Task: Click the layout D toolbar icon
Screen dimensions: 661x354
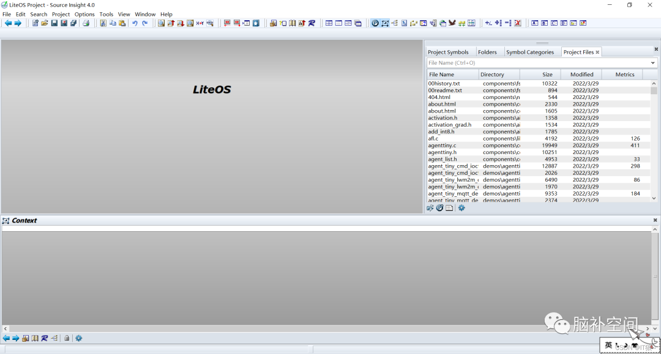Action: click(564, 23)
